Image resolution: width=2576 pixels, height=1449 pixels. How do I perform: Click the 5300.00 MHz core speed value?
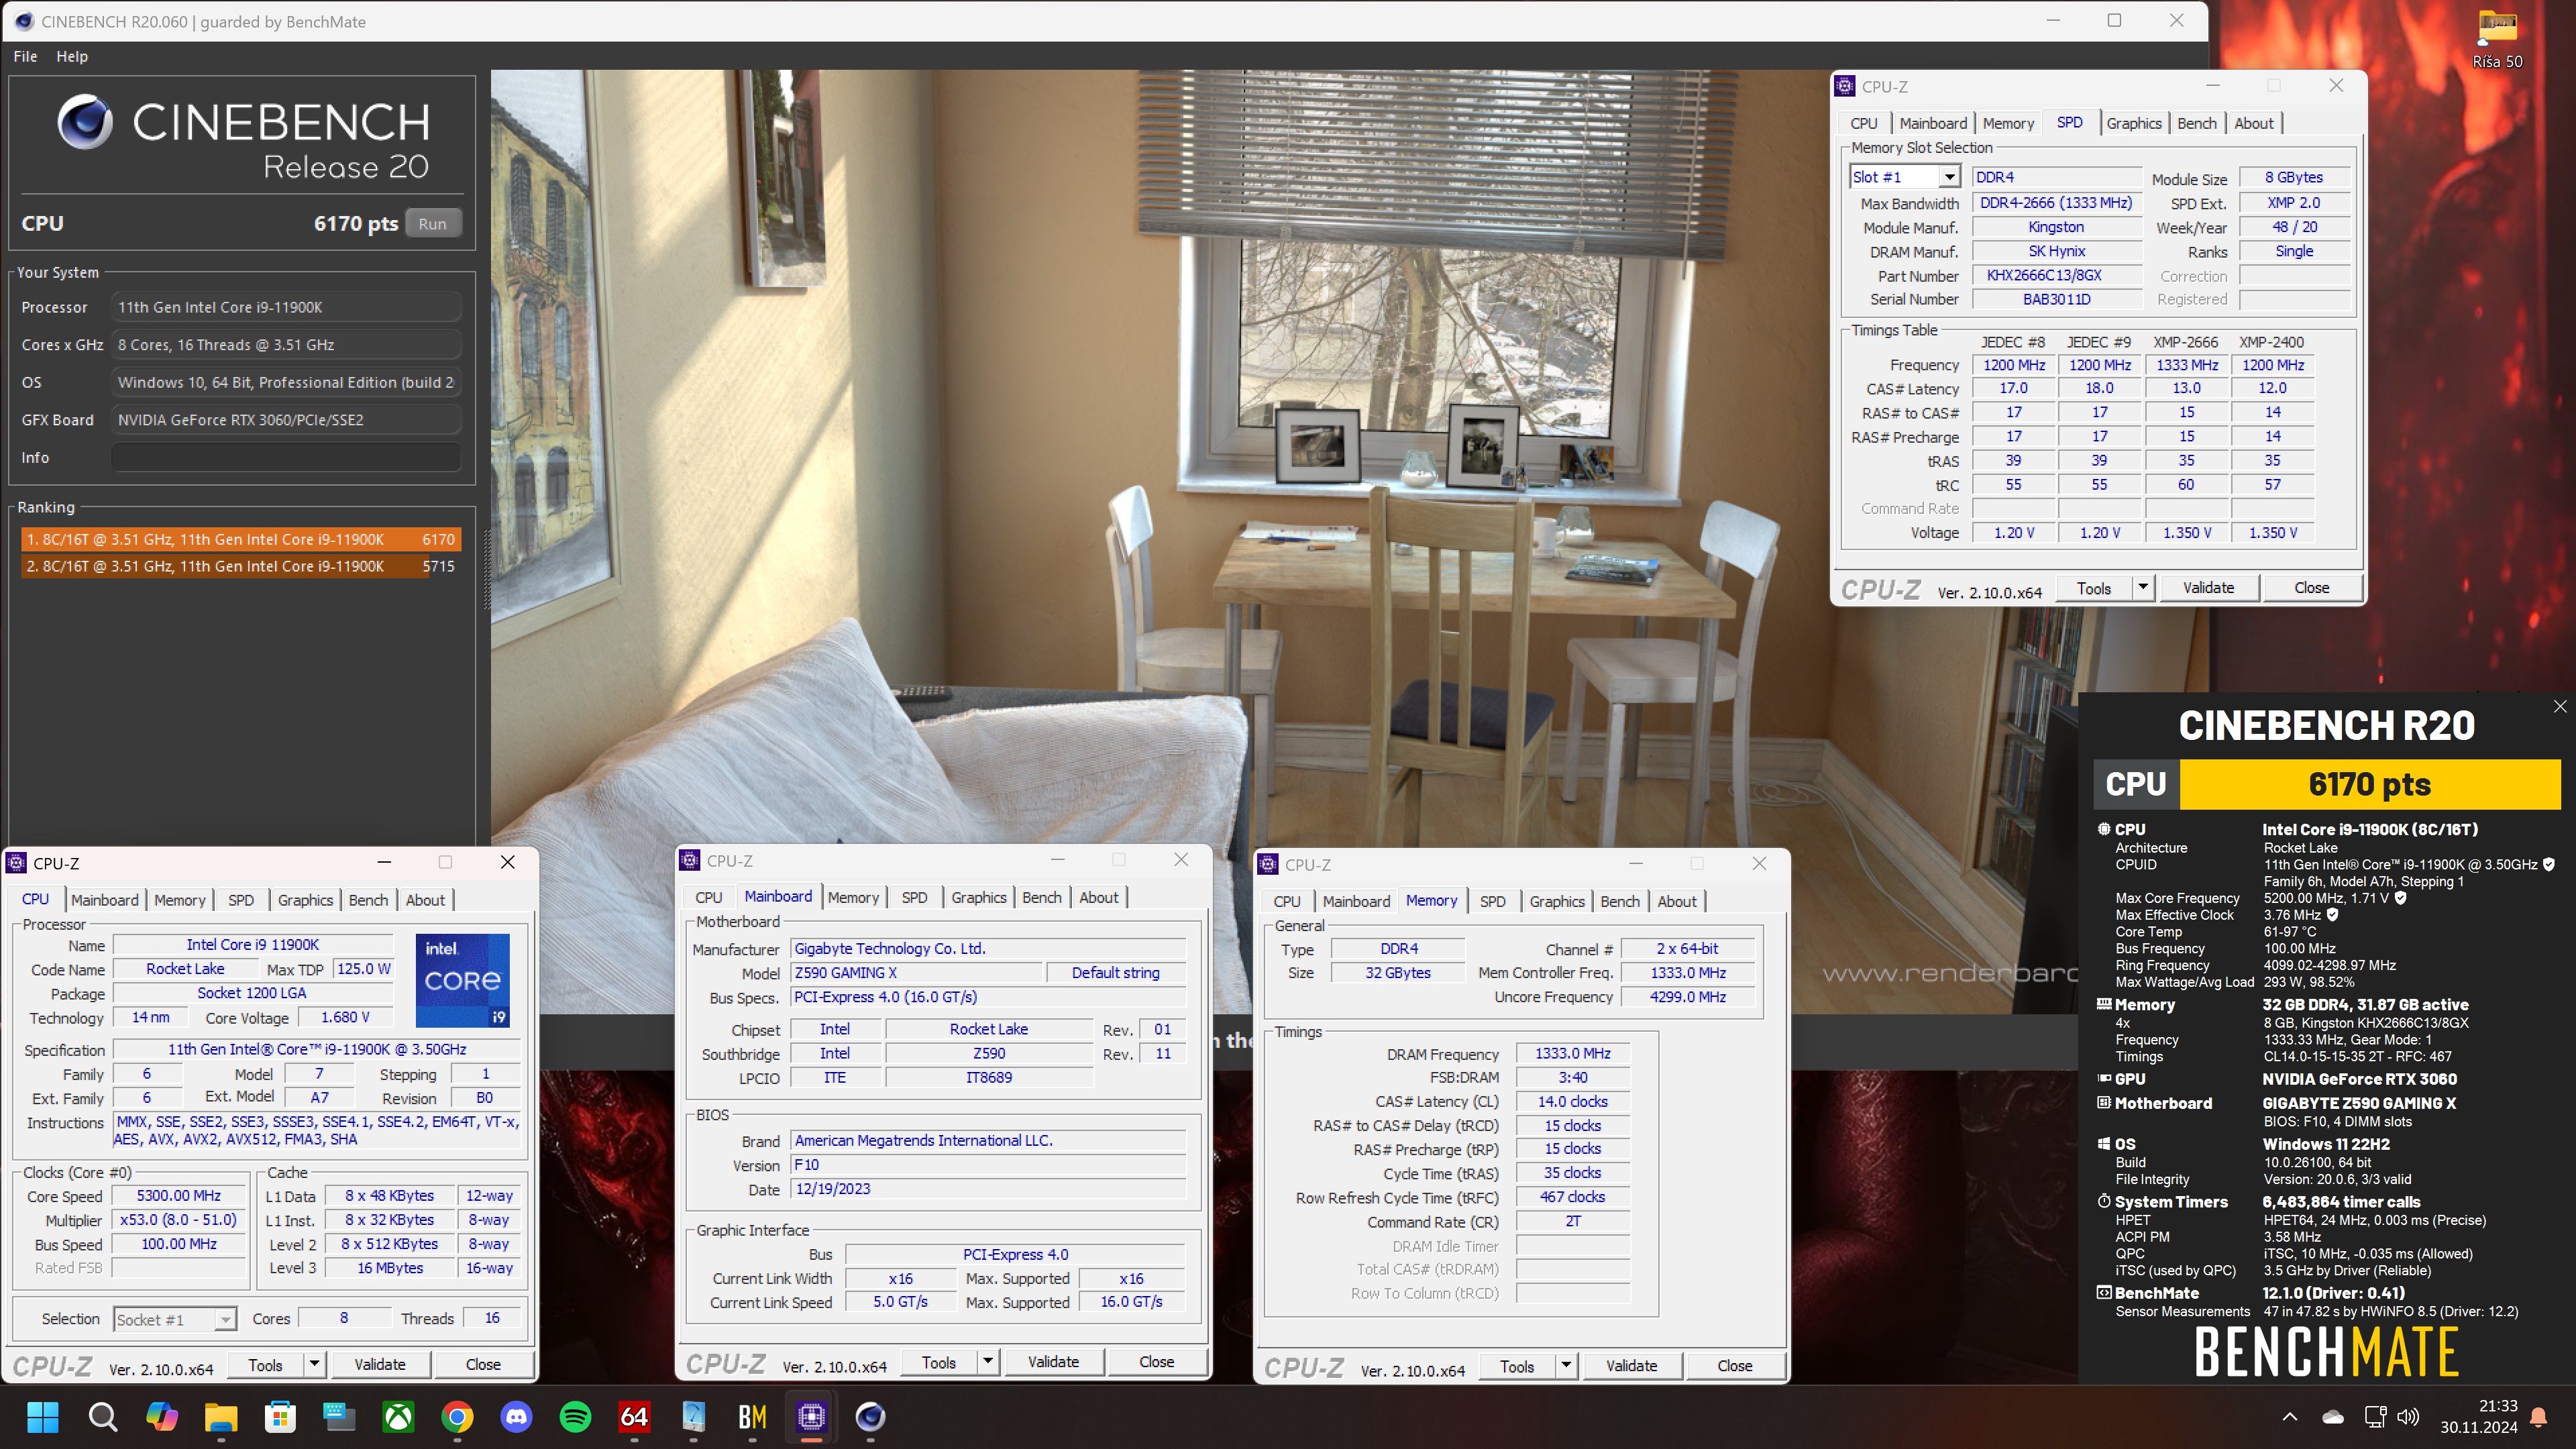tap(179, 1196)
